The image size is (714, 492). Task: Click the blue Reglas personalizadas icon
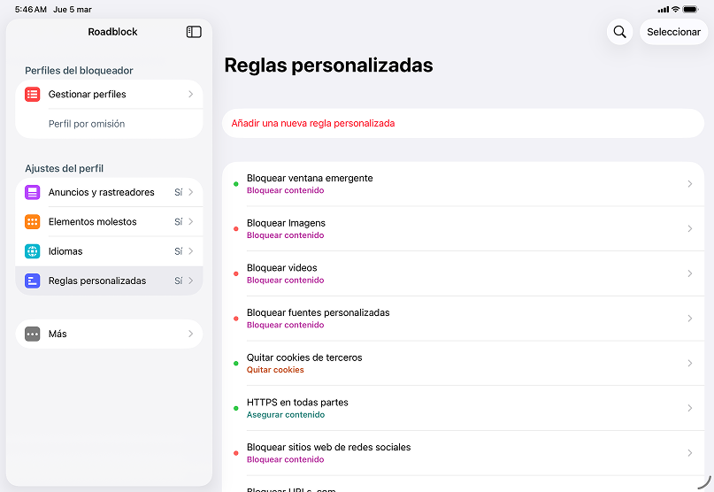33,281
